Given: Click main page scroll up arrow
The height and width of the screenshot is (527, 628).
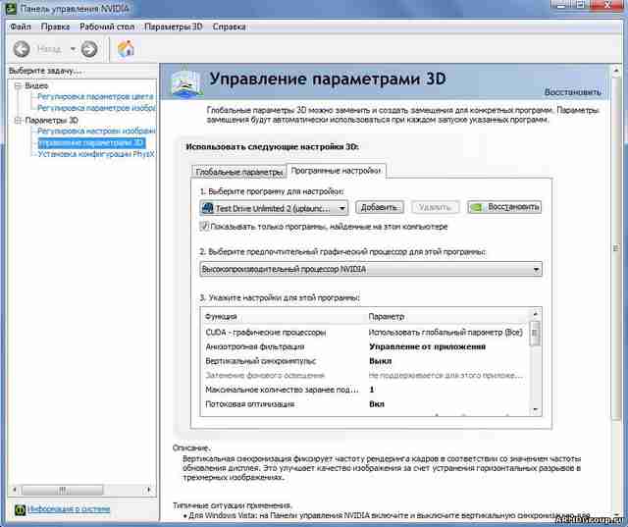Looking at the screenshot, I should point(616,71).
